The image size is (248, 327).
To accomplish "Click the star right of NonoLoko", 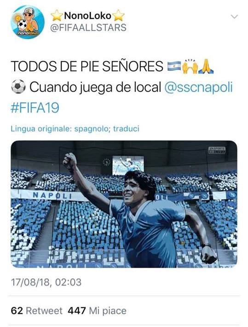I will (x=118, y=16).
